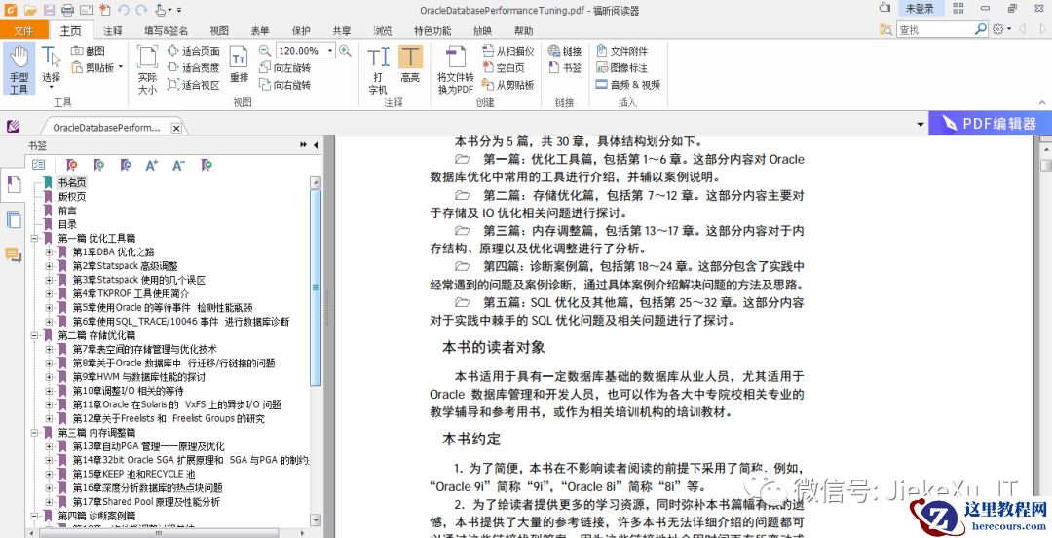Expand the 第1章DBA 优化之路 bookmark

pos(49,251)
